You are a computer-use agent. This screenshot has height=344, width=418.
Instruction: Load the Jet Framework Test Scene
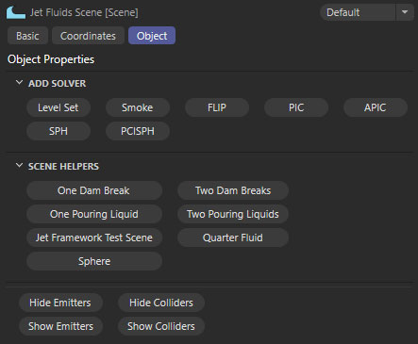click(94, 238)
